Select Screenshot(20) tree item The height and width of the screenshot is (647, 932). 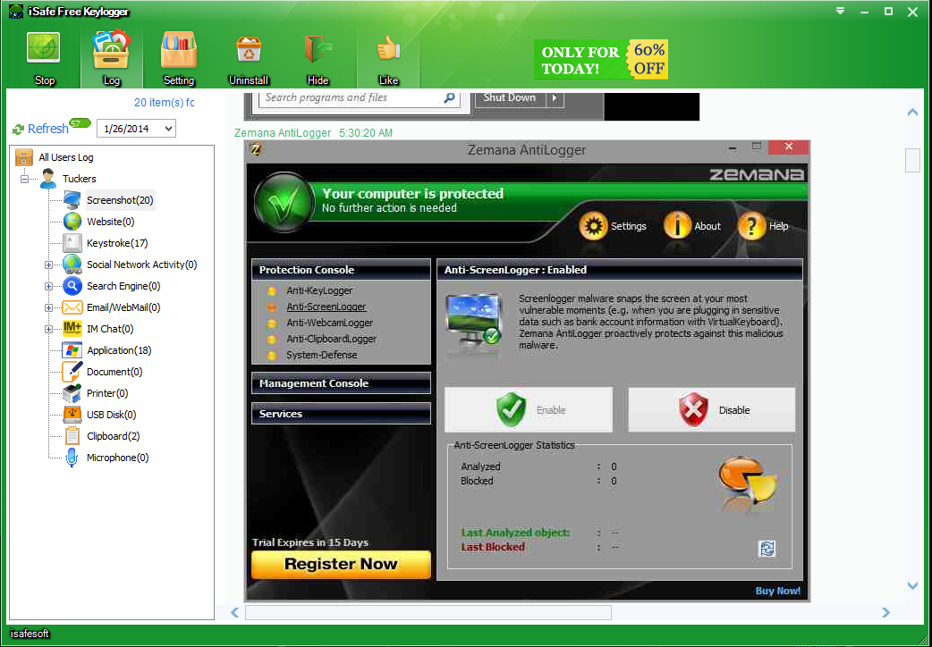[x=120, y=200]
